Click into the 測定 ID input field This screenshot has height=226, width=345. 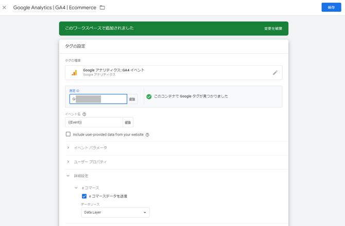pyautogui.click(x=98, y=99)
